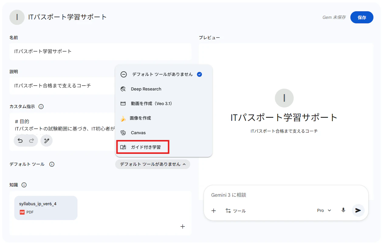Click the banana image creation icon
Screen dimensions: 385x245
click(123, 118)
